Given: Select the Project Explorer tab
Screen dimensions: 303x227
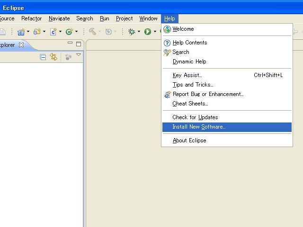Looking at the screenshot, I should pyautogui.click(x=8, y=45).
